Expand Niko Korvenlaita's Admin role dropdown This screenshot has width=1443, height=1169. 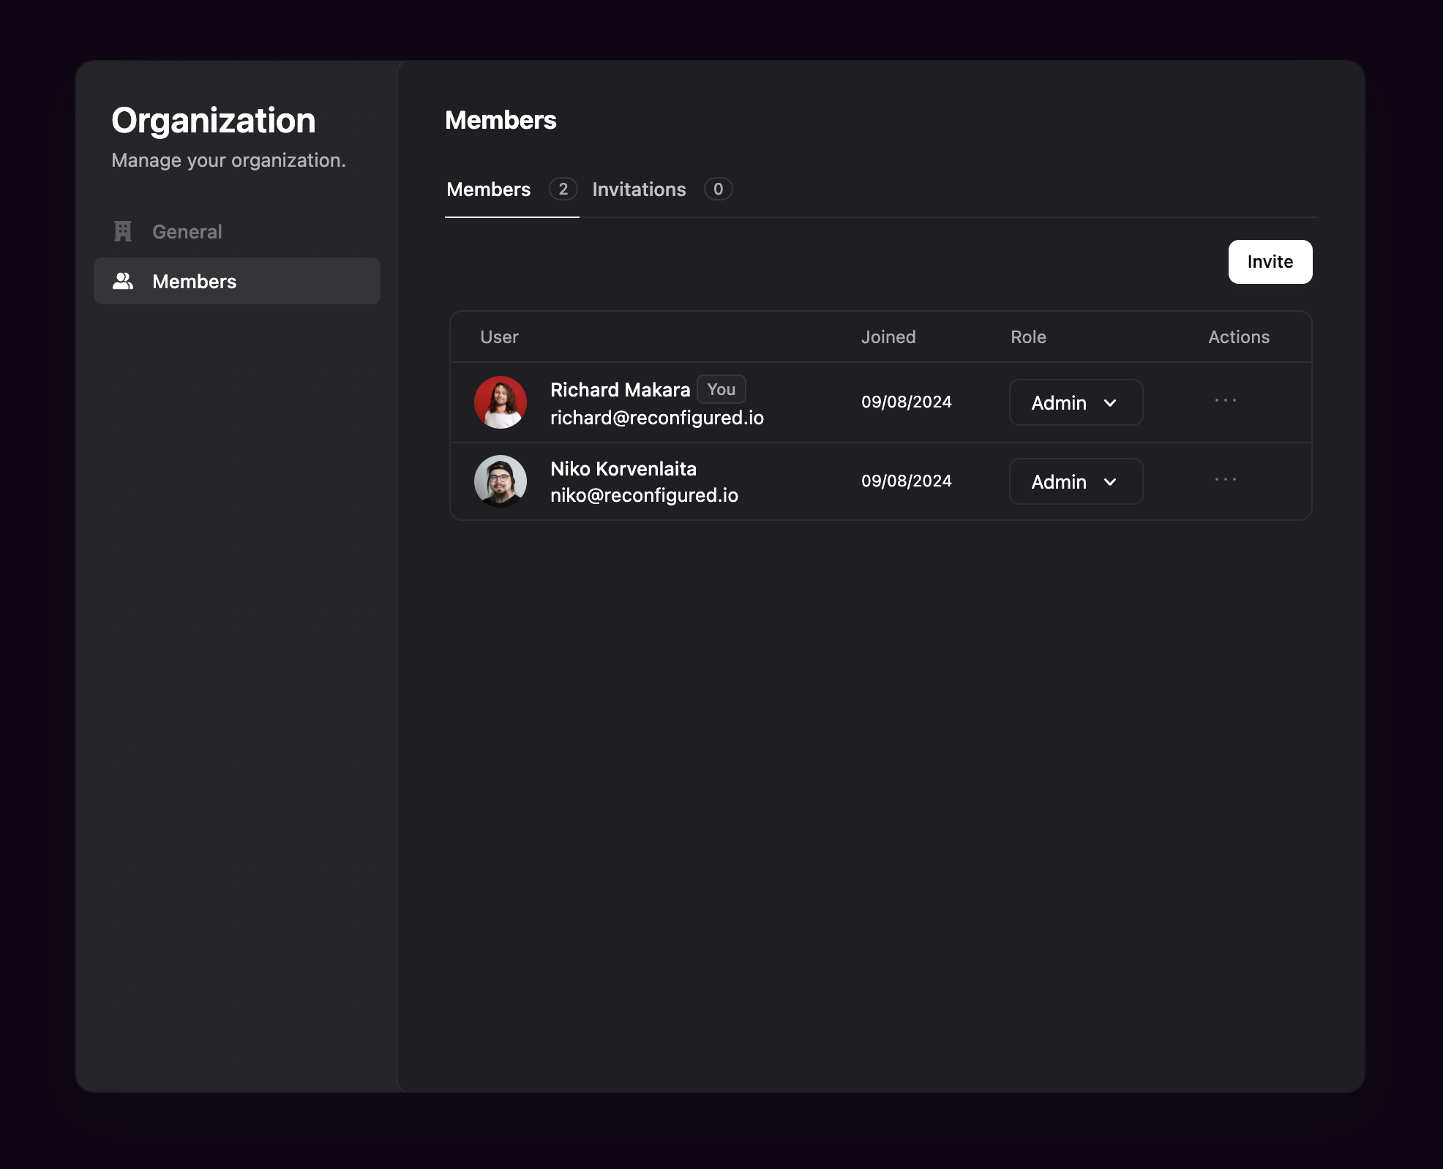1075,481
